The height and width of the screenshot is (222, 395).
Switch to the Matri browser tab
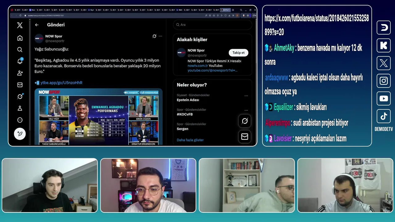click(179, 10)
